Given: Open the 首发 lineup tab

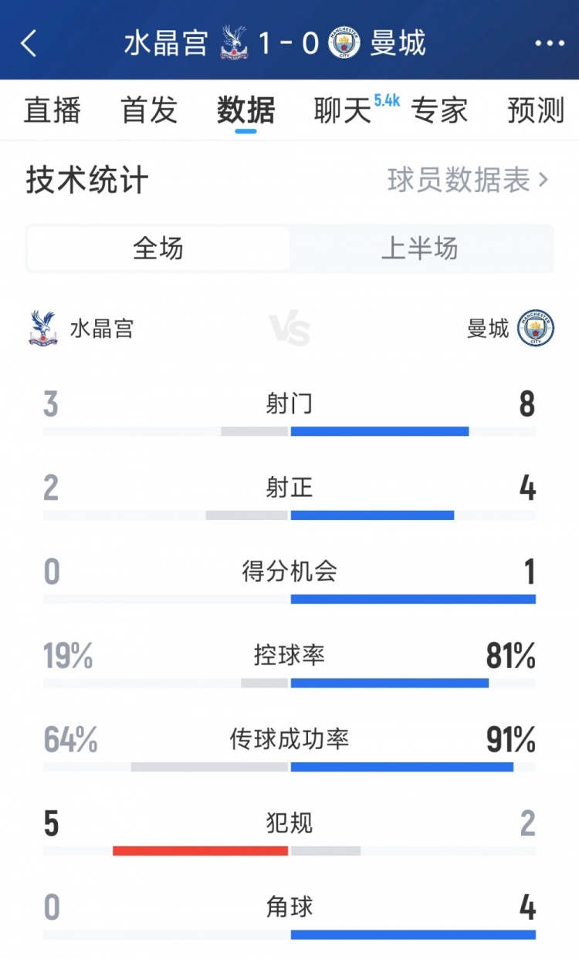Looking at the screenshot, I should tap(149, 110).
